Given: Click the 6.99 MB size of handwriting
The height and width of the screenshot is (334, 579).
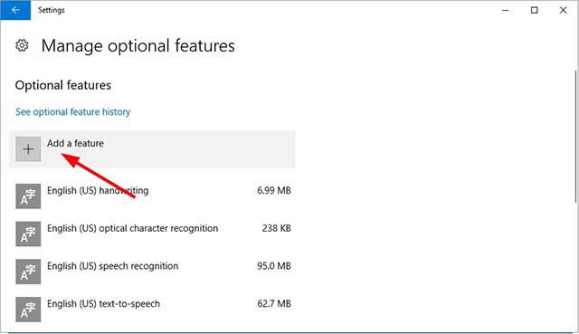Looking at the screenshot, I should 274,191.
